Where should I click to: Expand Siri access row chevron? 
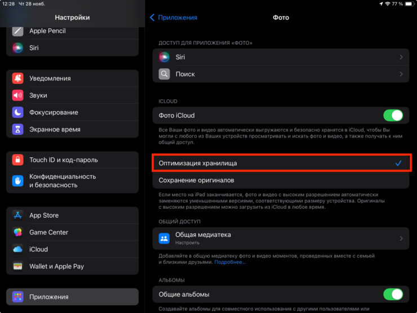point(401,57)
